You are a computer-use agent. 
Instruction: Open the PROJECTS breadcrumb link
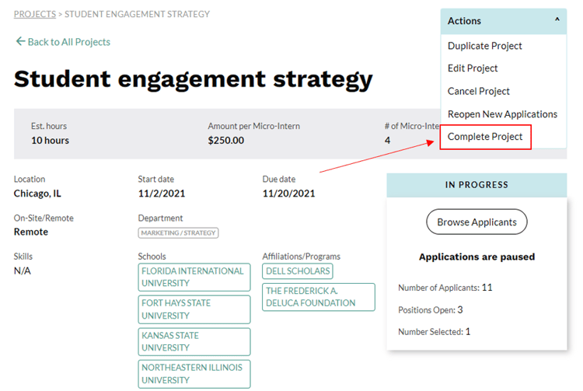tap(35, 14)
